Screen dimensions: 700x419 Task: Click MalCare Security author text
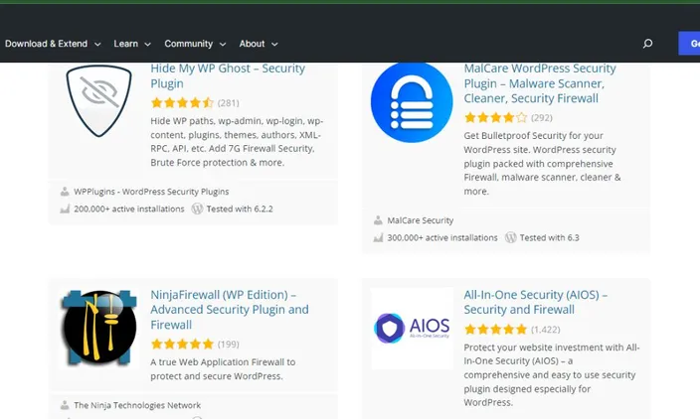(x=420, y=220)
